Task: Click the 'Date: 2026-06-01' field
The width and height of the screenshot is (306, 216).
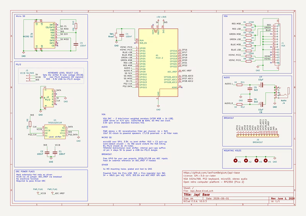Action: (218, 198)
